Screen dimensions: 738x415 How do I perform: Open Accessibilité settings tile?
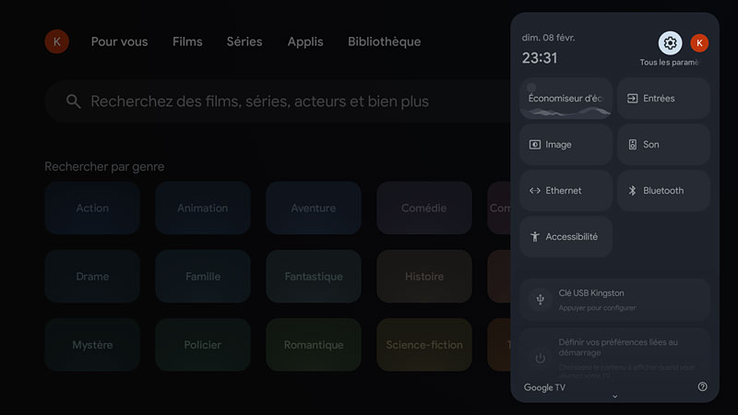tap(565, 237)
